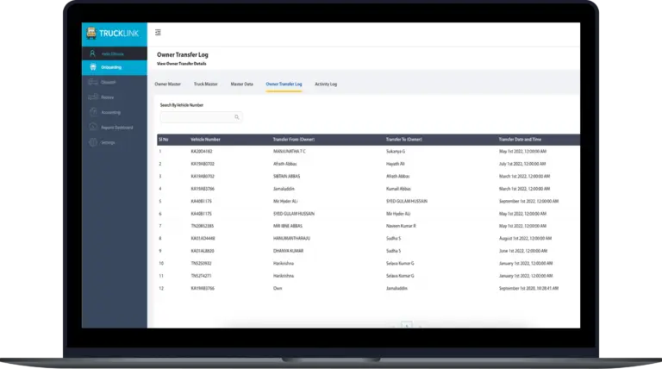Image resolution: width=662 pixels, height=369 pixels.
Task: Open Settings via the gear icon
Action: pos(92,142)
